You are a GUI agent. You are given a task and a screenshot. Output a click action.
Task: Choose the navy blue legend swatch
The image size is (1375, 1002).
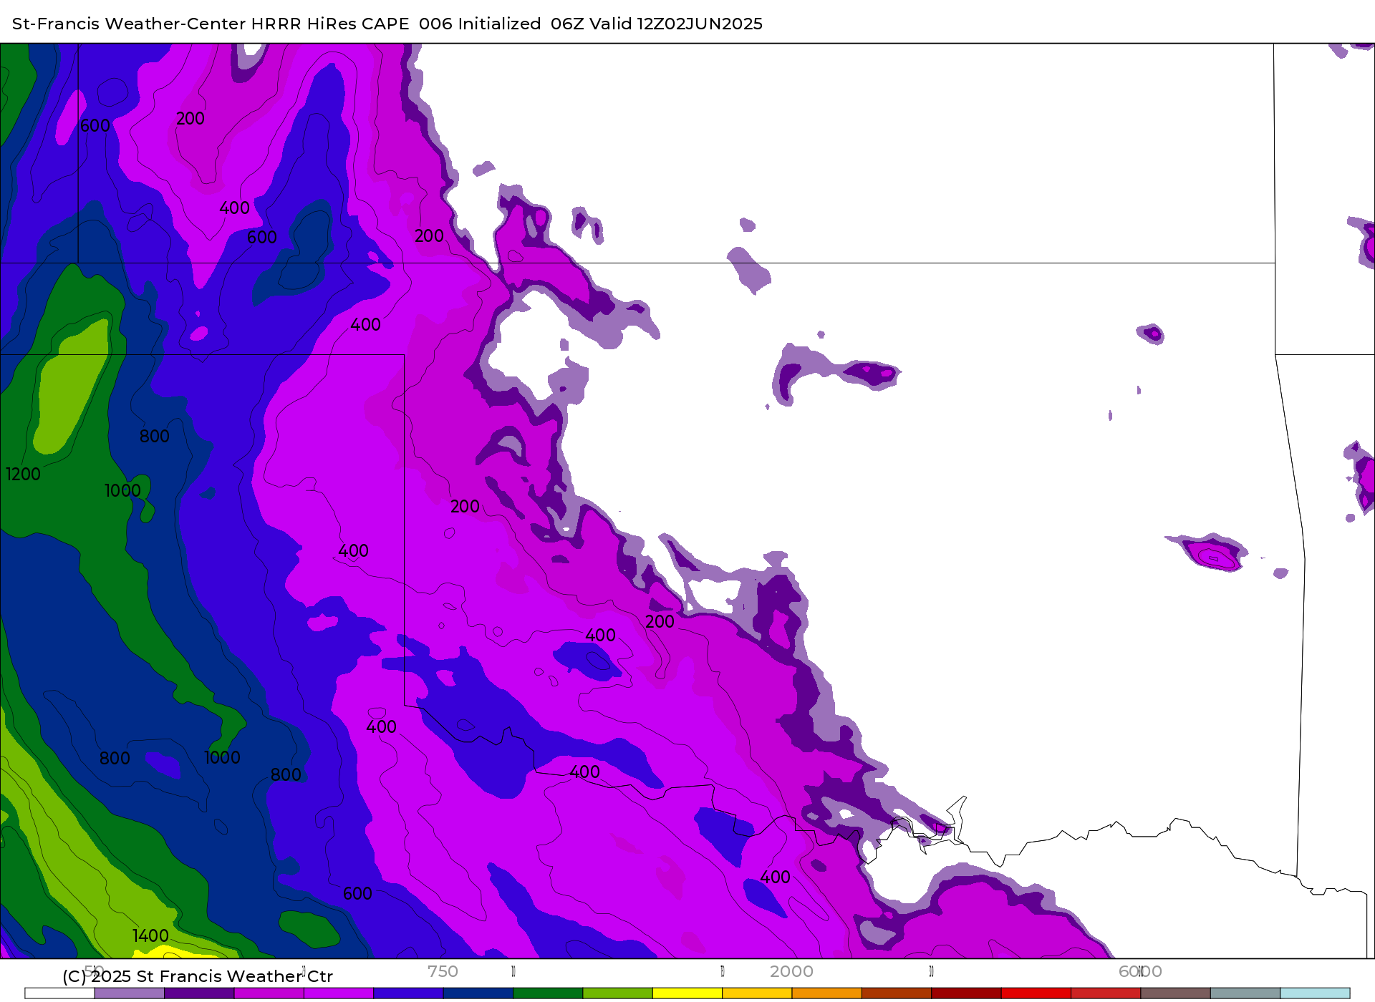click(x=478, y=993)
